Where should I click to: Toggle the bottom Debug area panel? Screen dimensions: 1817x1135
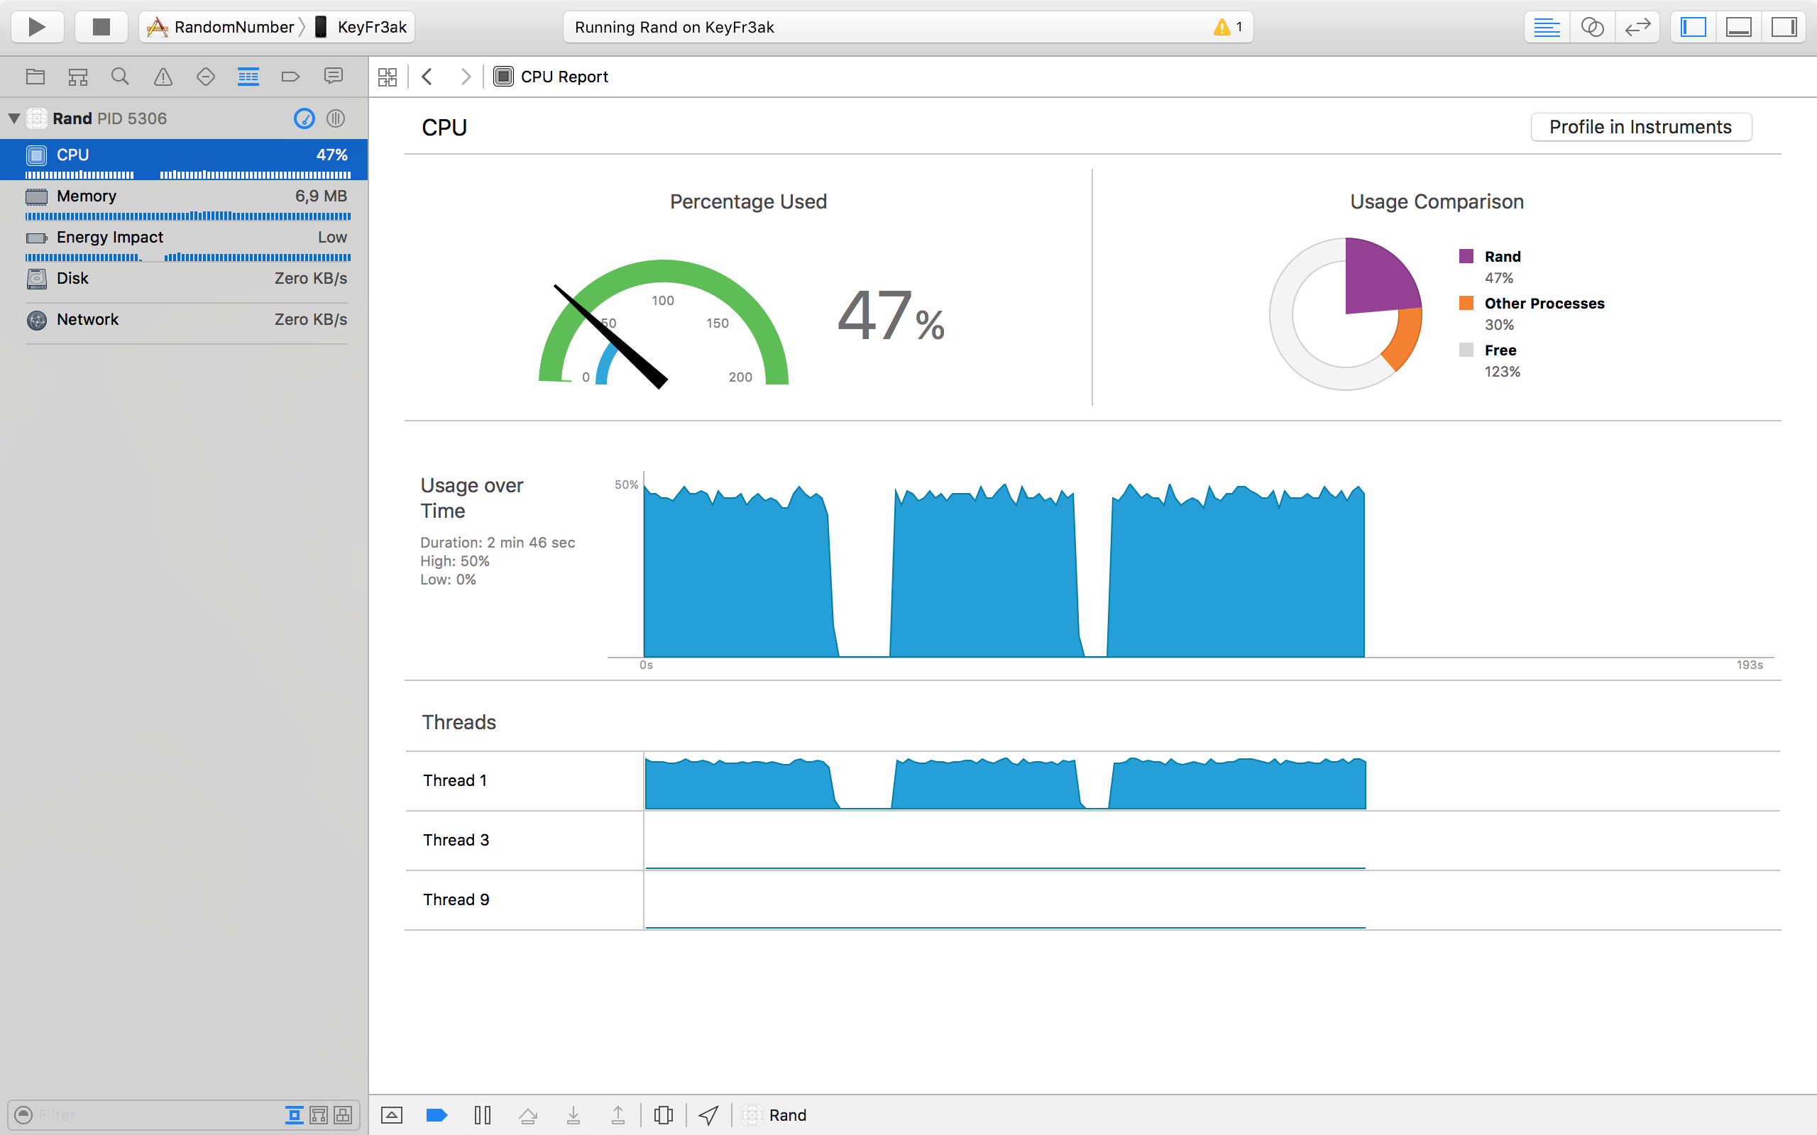click(x=1738, y=27)
